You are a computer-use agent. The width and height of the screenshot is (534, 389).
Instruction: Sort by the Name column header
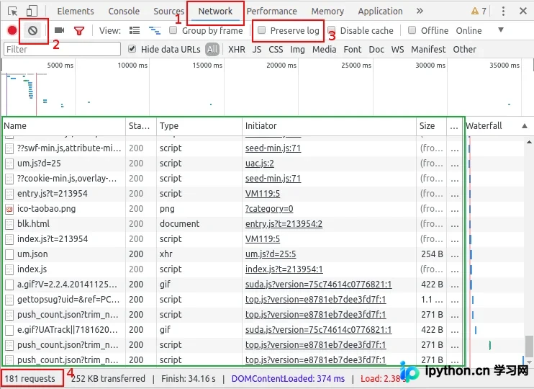coord(64,126)
